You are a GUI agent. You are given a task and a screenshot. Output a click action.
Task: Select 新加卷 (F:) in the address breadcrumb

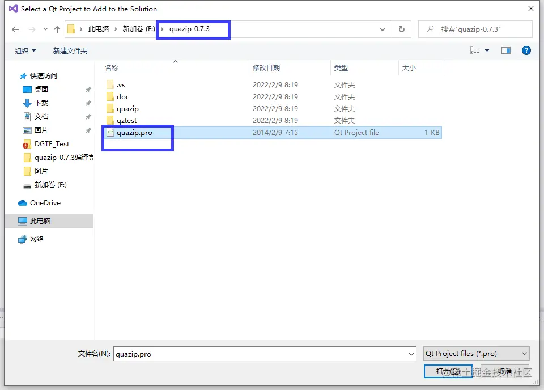139,29
